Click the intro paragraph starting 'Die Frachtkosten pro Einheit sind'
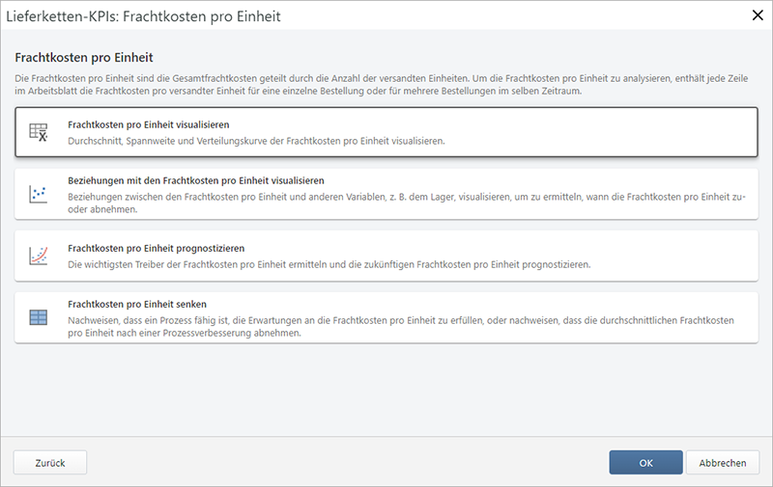 [x=386, y=82]
